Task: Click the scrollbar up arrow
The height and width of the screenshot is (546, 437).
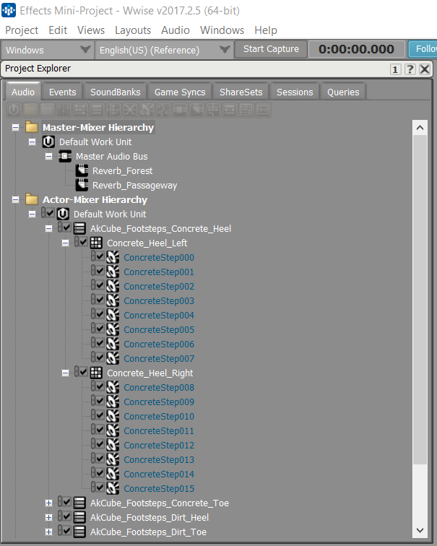Action: point(420,127)
